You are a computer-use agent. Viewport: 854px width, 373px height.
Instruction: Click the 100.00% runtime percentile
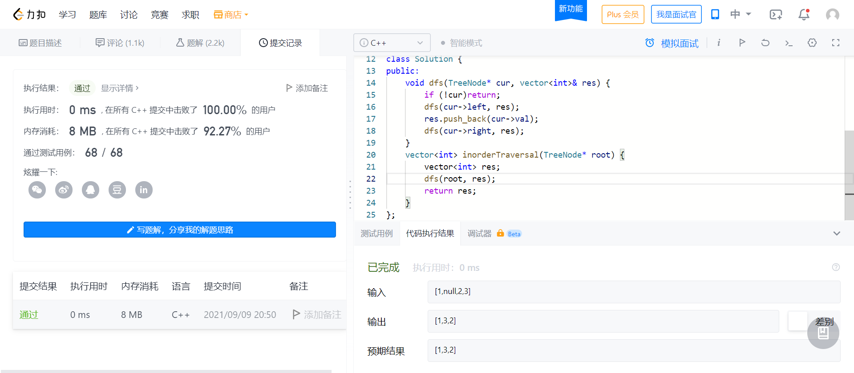coord(224,110)
